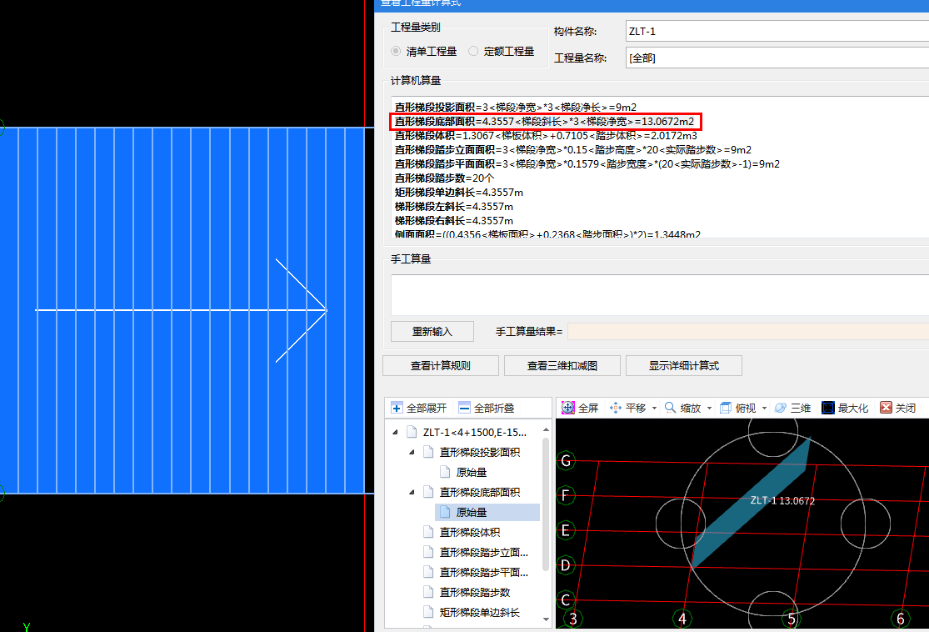929x632 pixels.
Task: Click axis marker 6 in the preview
Action: 901,619
